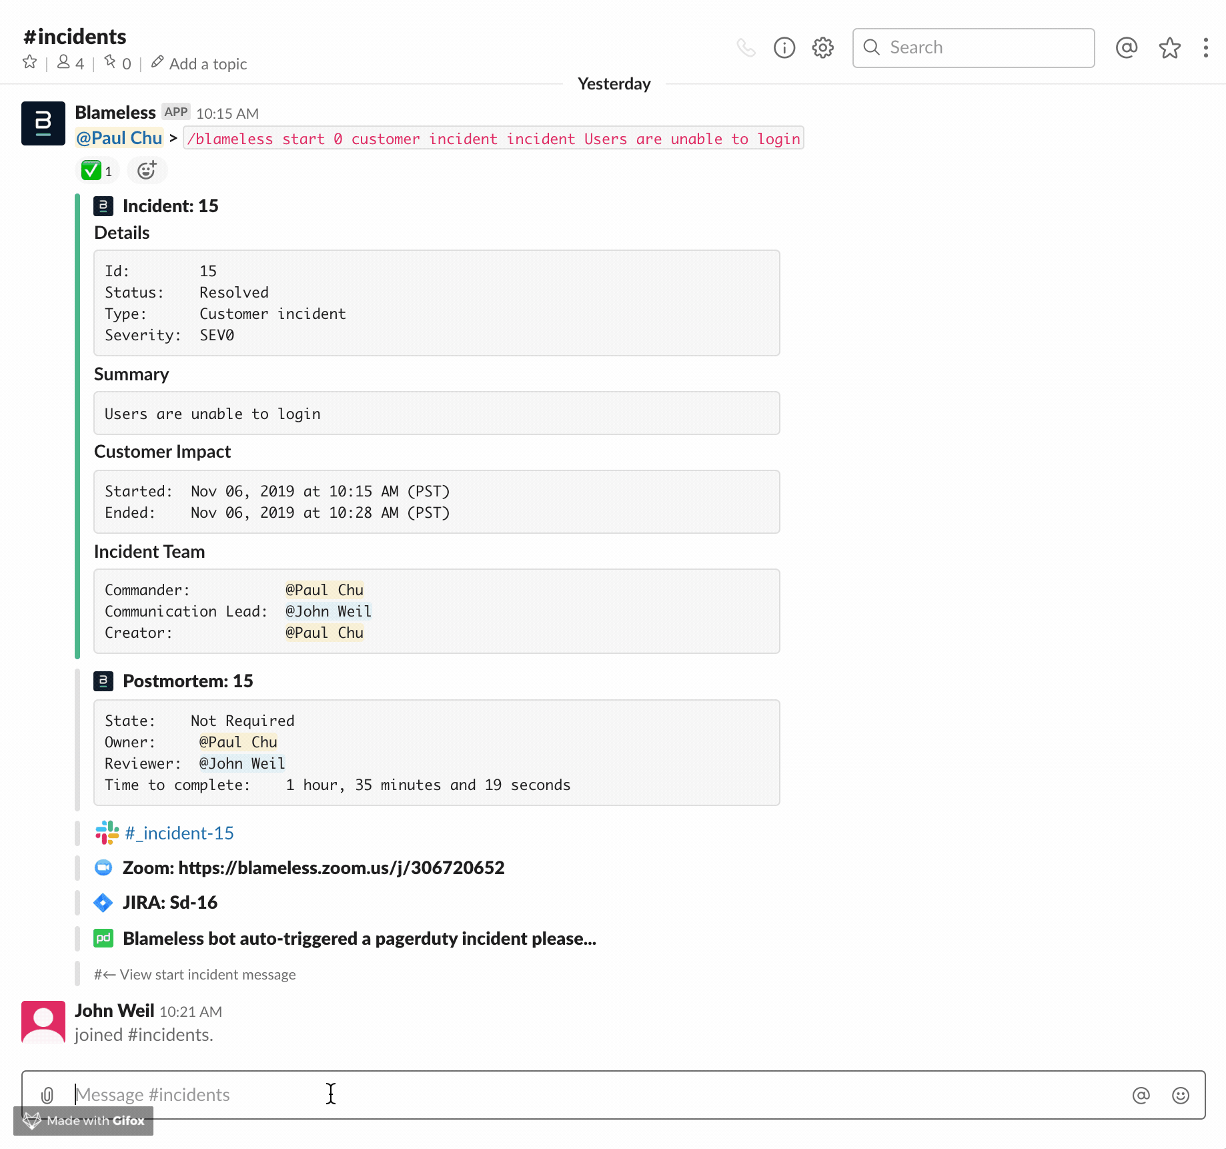Add a reaction to the Blameless message
The height and width of the screenshot is (1149, 1226).
[147, 171]
